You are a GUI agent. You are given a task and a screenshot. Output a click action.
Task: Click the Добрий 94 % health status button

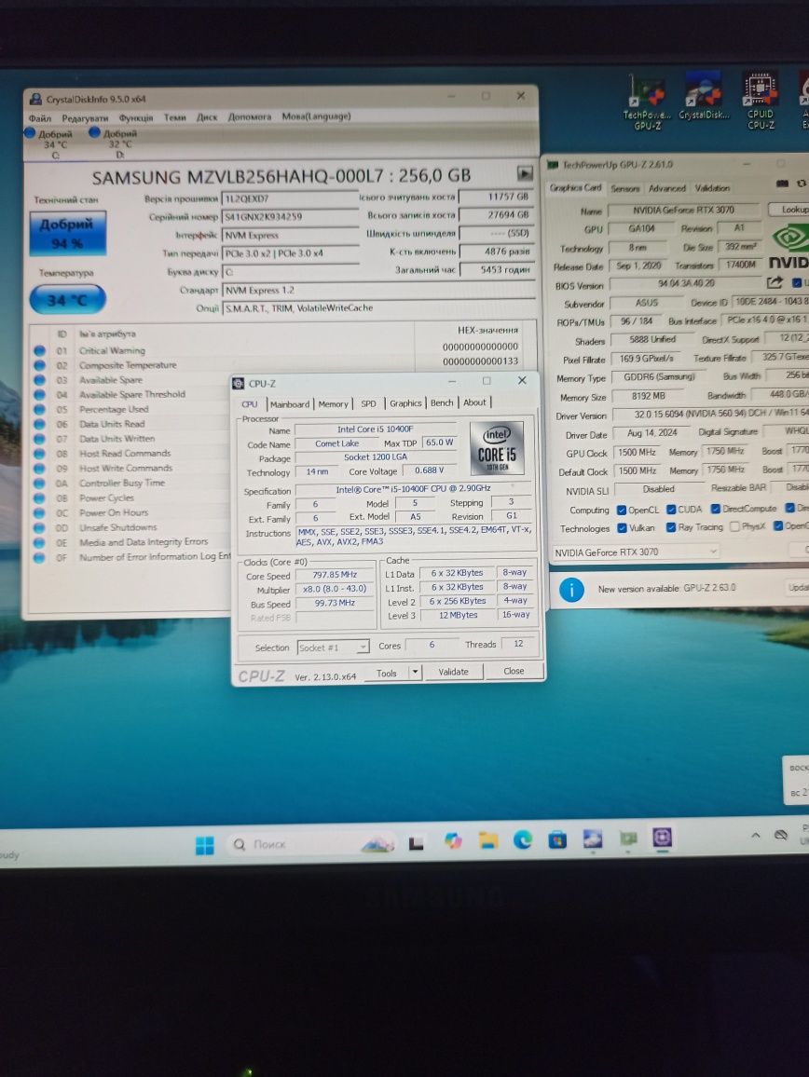click(x=67, y=233)
